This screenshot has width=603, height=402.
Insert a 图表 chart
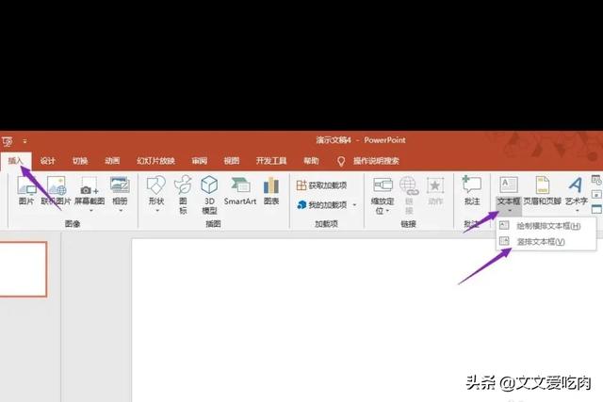(271, 190)
